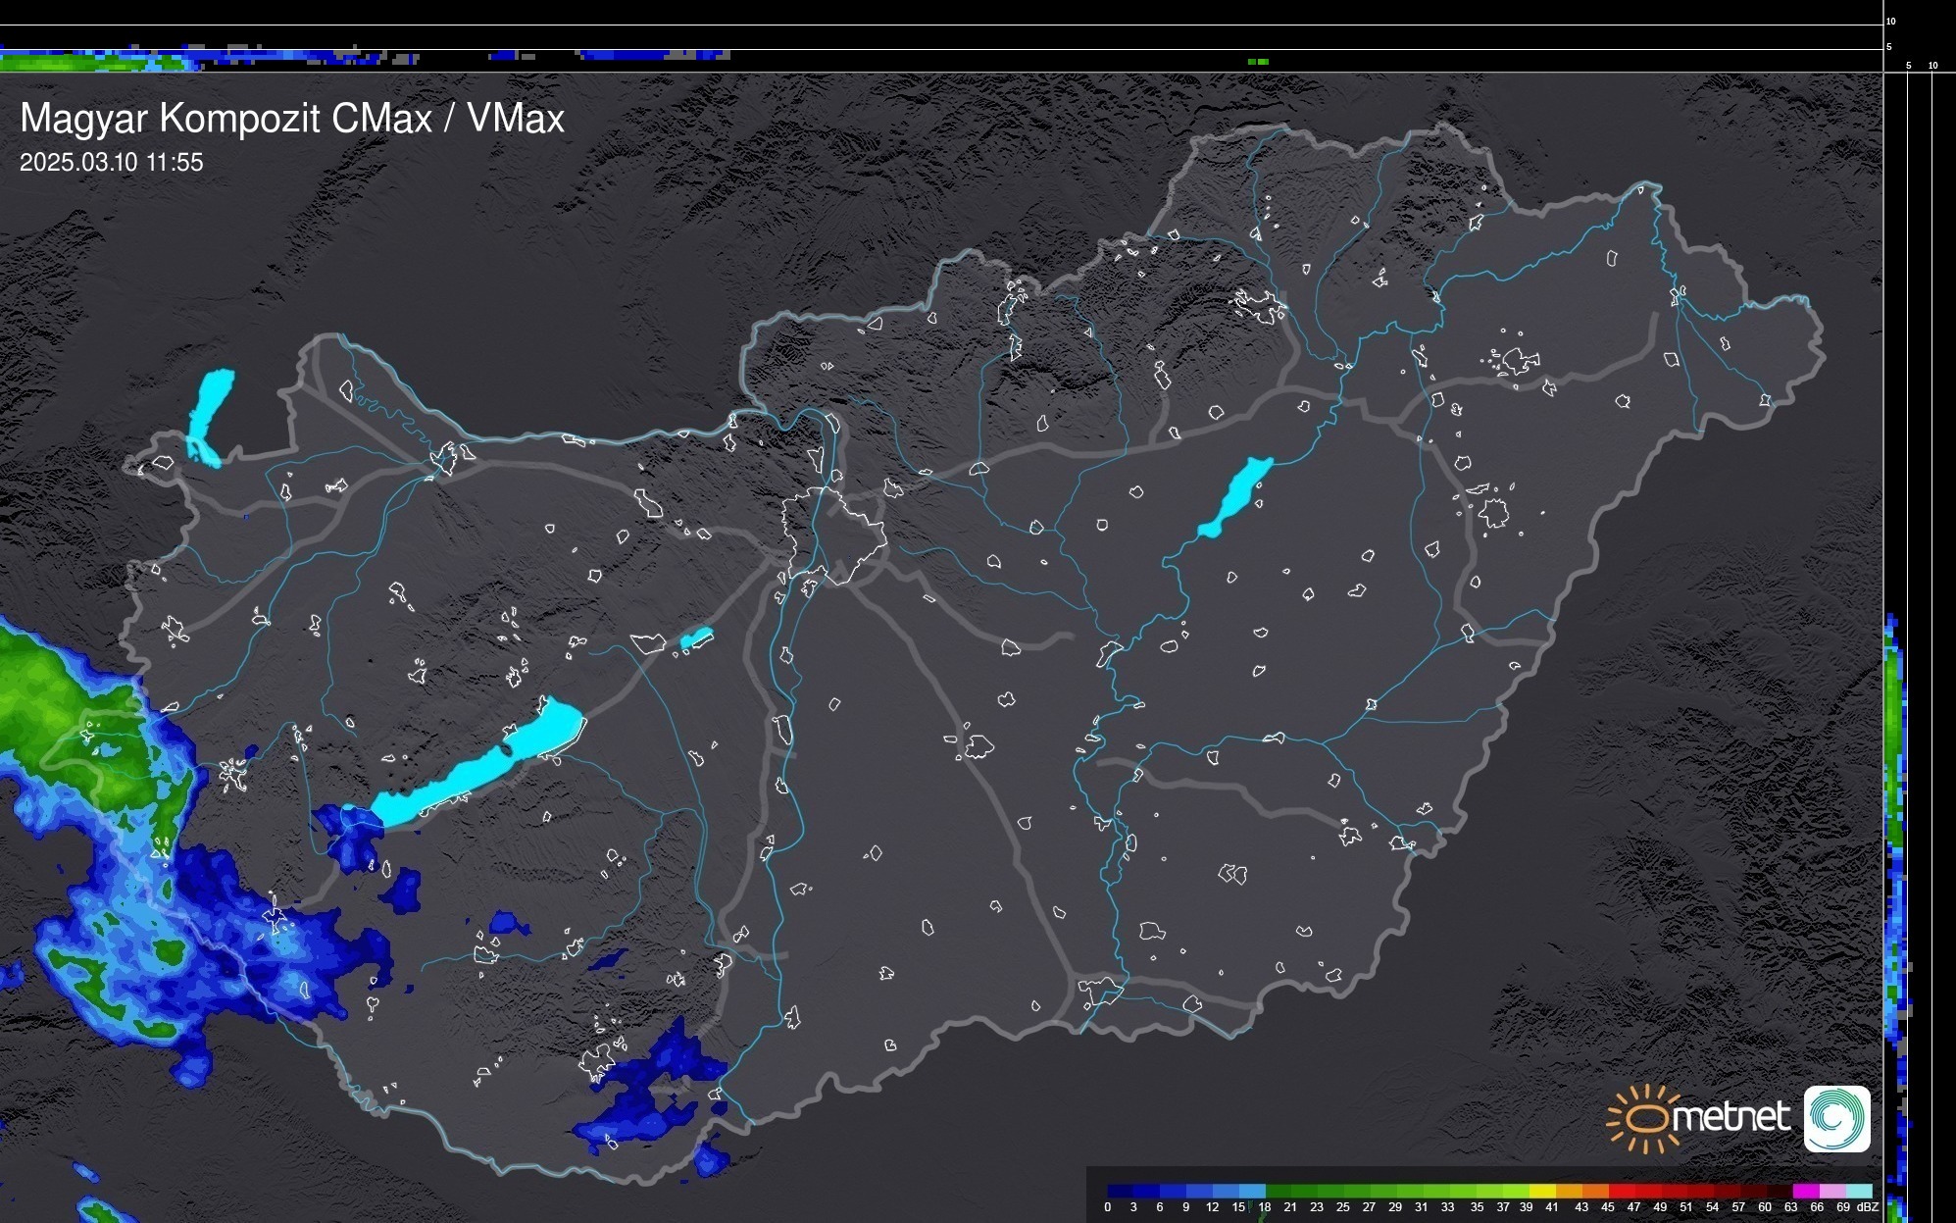
Task: Select the light cyan 69 dBZ swatch
Action: [1858, 1192]
